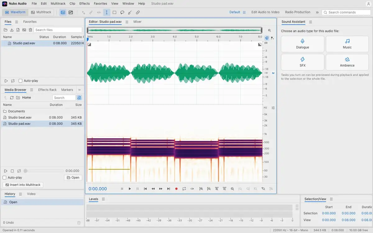Click the refresh icon in Media Browser
Image resolution: width=373 pixels, height=233 pixels.
coord(12,98)
